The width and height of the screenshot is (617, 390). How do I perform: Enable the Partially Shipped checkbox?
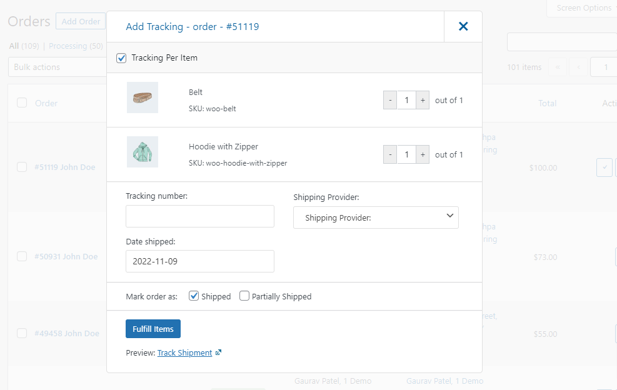[x=244, y=296]
